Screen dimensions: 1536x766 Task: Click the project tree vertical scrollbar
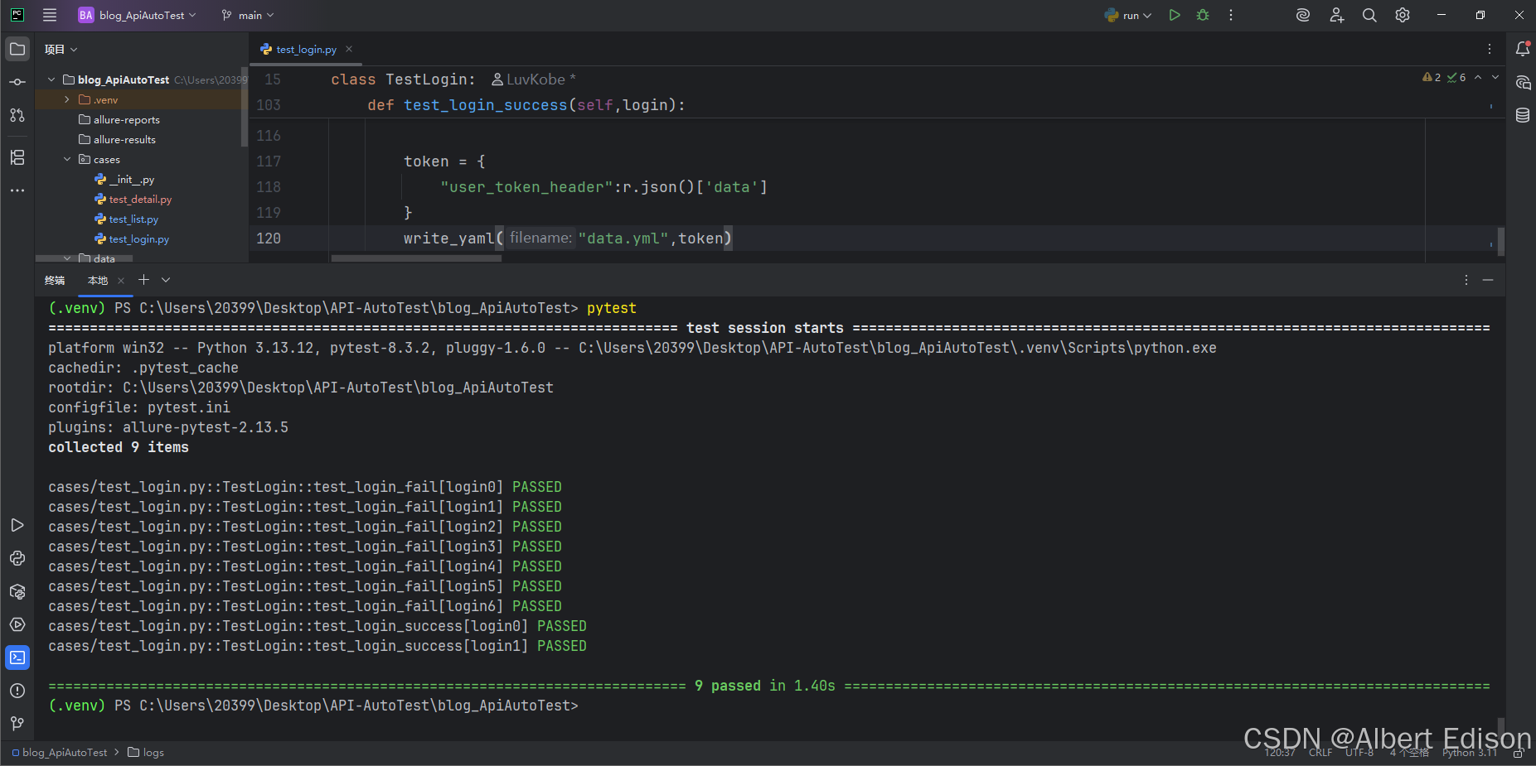click(245, 108)
